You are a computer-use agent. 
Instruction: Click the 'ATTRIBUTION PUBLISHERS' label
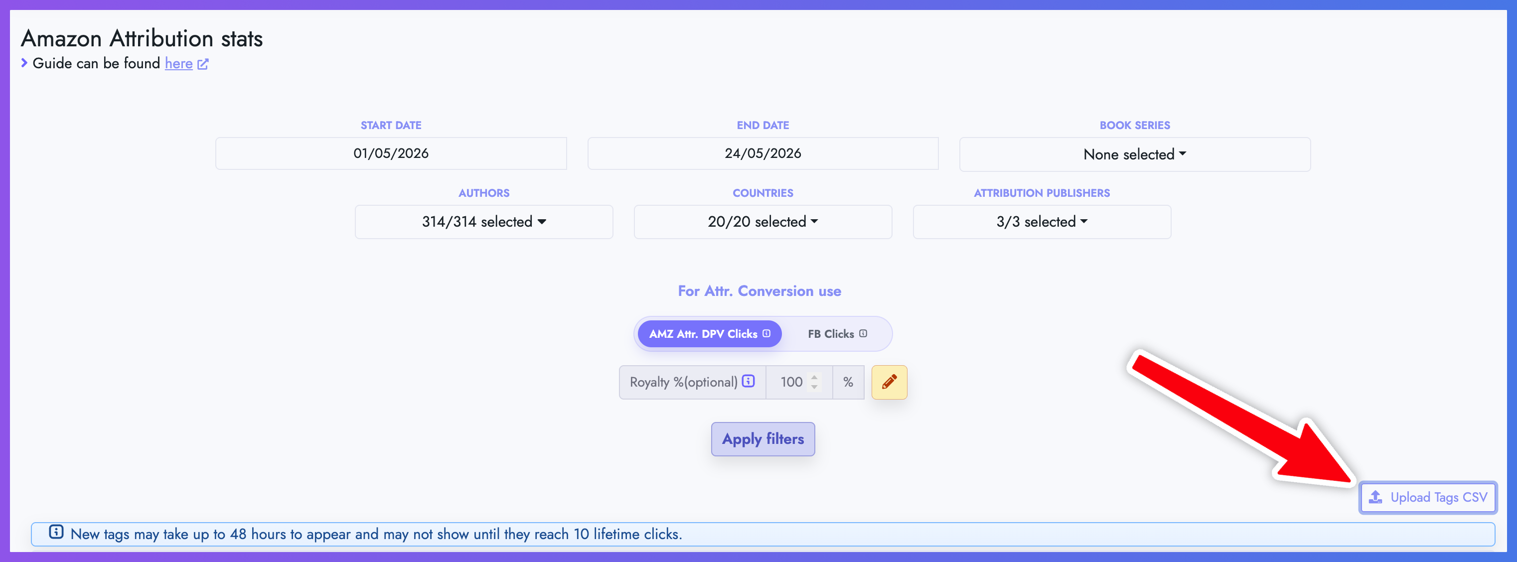point(1041,193)
